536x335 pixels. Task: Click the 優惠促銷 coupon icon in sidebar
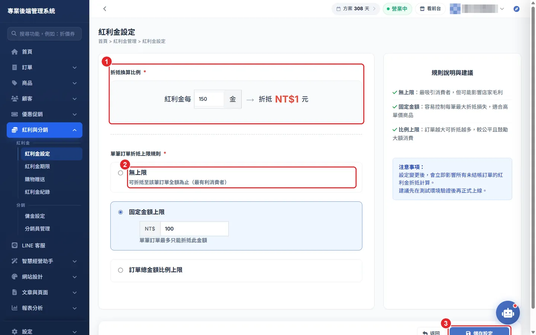pyautogui.click(x=15, y=114)
